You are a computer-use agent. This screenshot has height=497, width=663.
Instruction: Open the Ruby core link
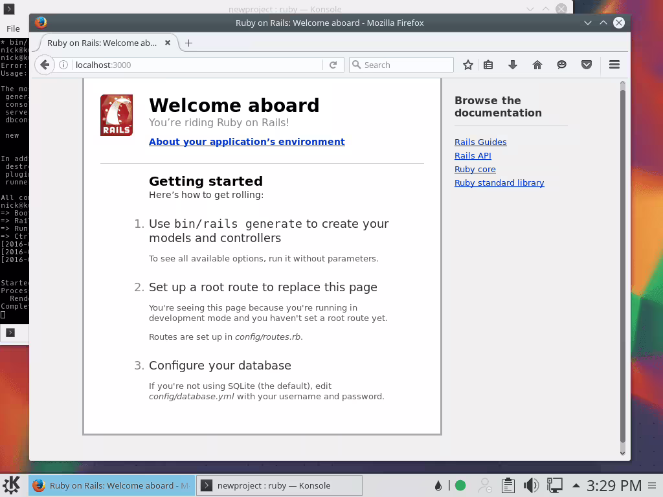pyautogui.click(x=475, y=169)
